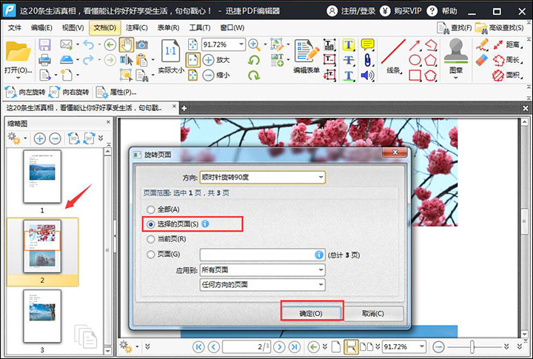Screen dimensions: 533x359
Task: Expand the 所有页面 apply-to dropdown
Action: pos(262,269)
